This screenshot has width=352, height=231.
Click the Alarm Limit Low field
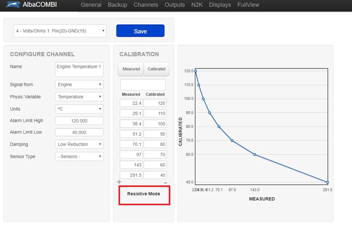[x=79, y=132]
